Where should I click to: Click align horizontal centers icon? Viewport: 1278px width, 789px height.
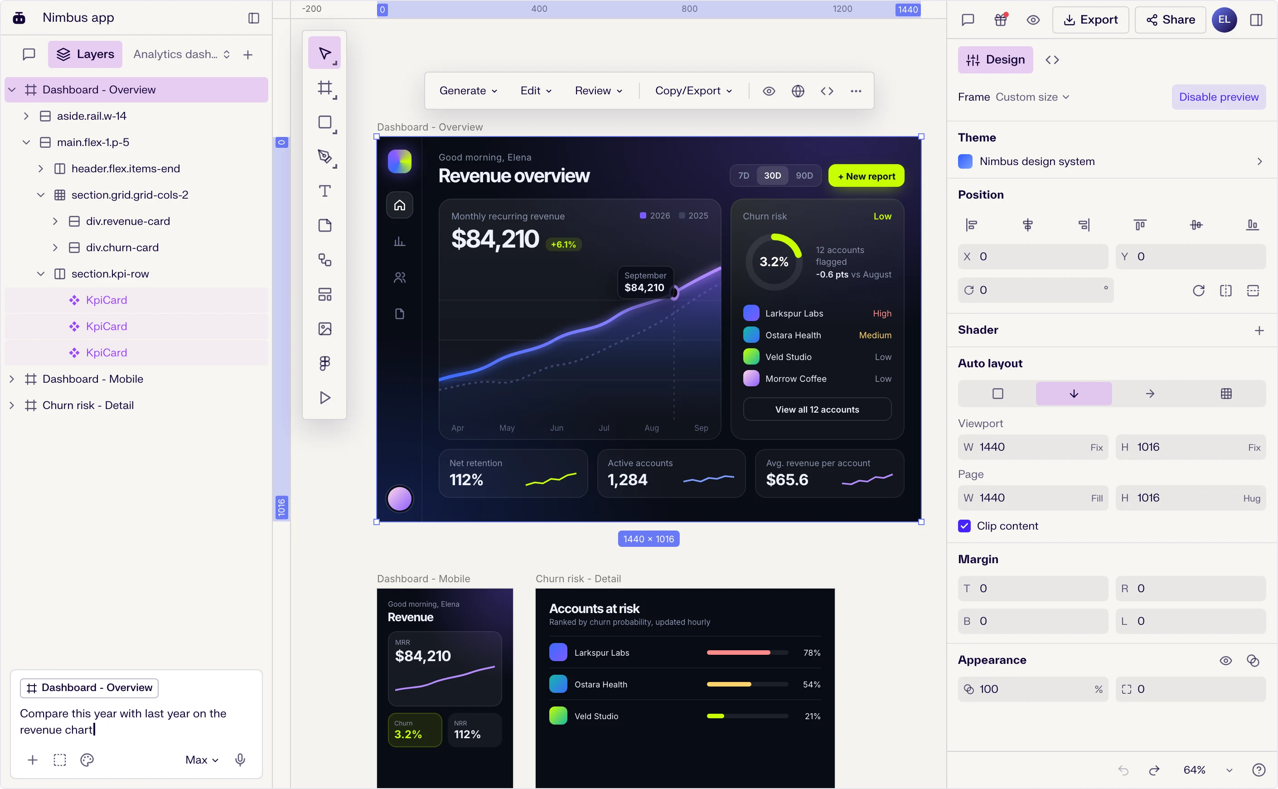click(x=1028, y=225)
